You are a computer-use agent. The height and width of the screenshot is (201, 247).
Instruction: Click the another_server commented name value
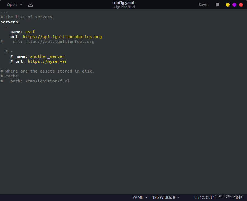click(47, 56)
